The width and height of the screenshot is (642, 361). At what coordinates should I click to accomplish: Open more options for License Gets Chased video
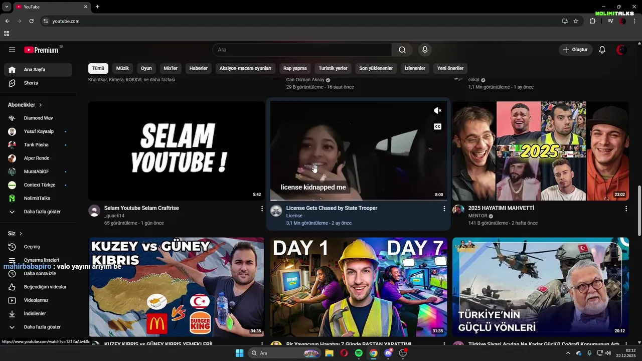point(444,208)
